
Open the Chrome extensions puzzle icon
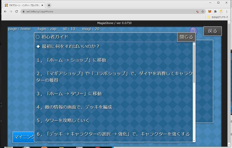pyautogui.click(x=215, y=11)
